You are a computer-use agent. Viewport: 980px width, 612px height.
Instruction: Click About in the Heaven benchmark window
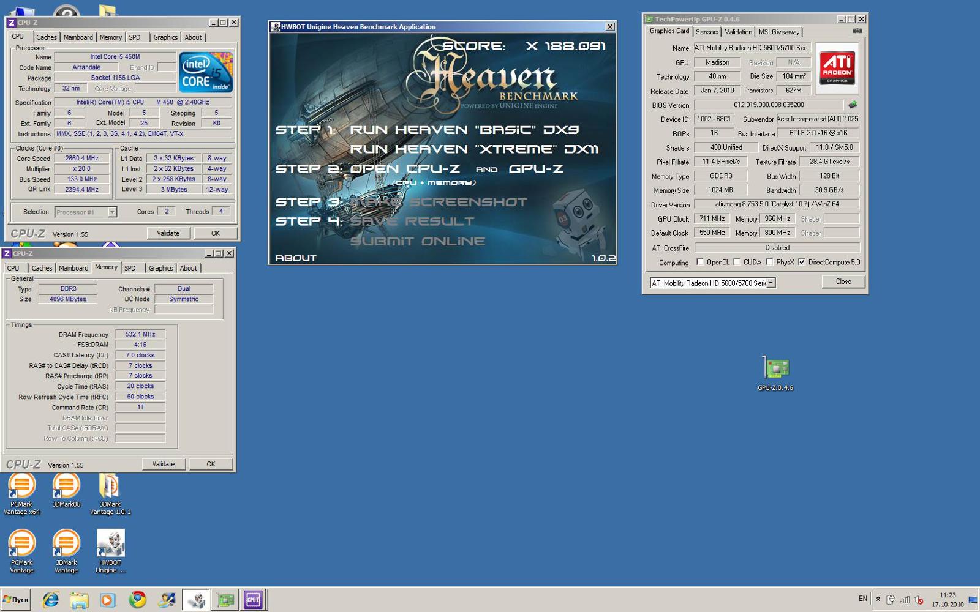pos(296,258)
